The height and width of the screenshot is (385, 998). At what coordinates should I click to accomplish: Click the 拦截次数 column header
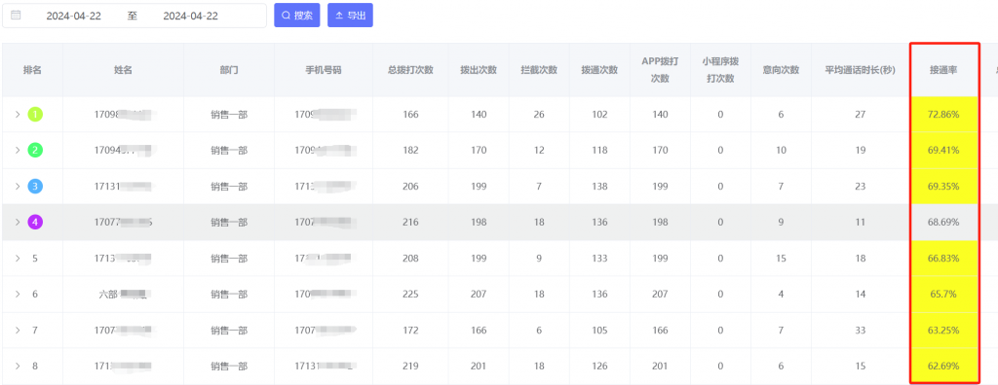(538, 70)
